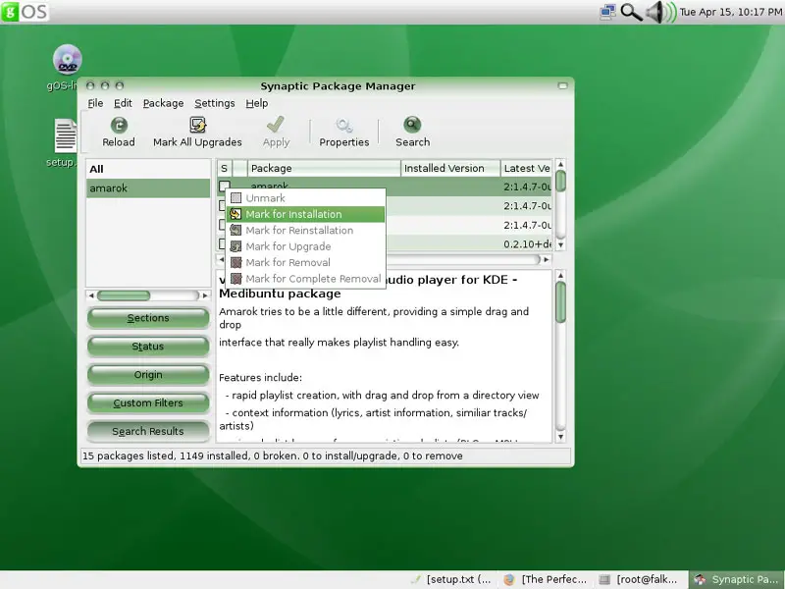Click version "0.2.10+de" in the package list
This screenshot has width=785, height=589.
pos(527,244)
